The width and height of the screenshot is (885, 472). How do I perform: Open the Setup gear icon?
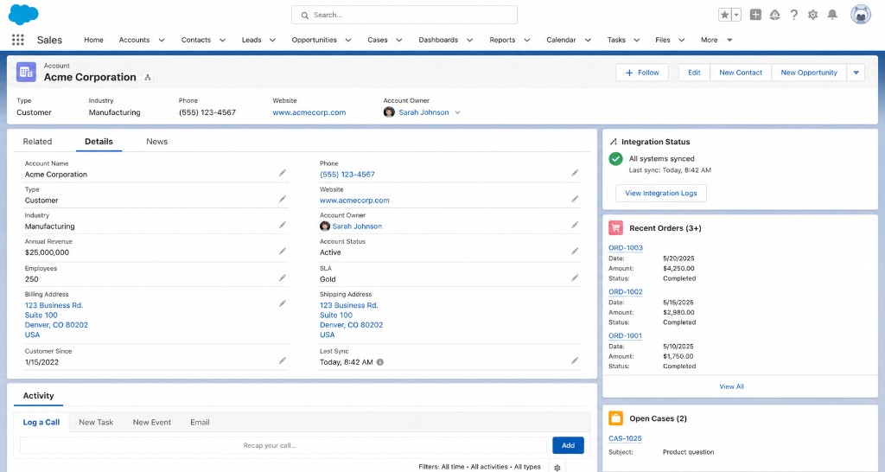click(x=812, y=16)
